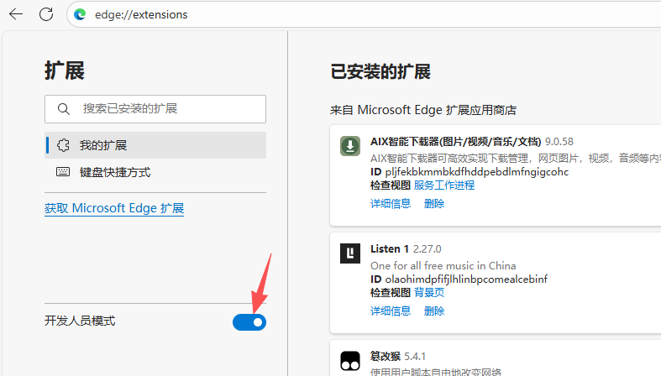The width and height of the screenshot is (661, 376).
Task: Open the 背景页 inspect view link
Action: 429,293
